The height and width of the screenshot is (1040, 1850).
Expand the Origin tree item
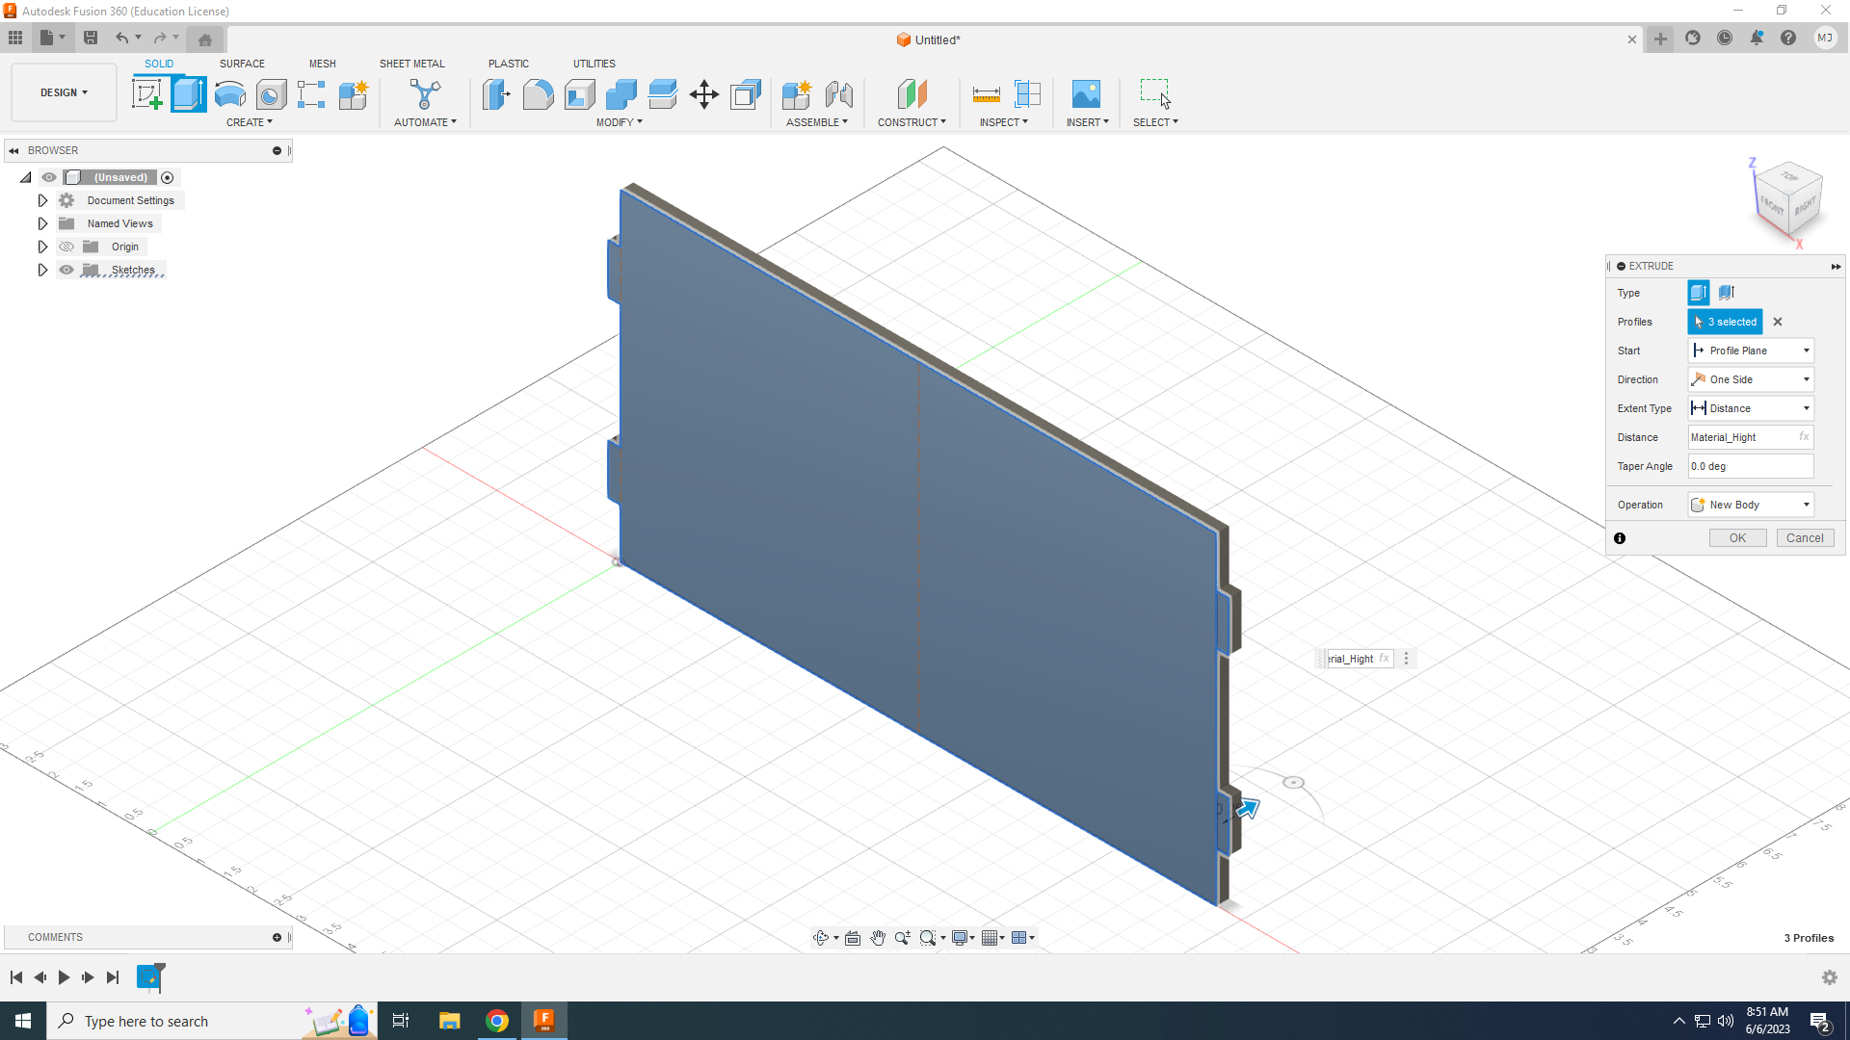(x=42, y=247)
